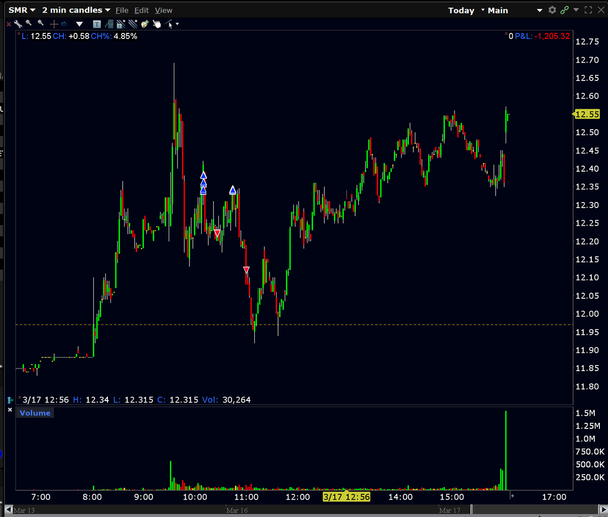Click the Vol: 30,264 readout
The width and height of the screenshot is (608, 517).
pyautogui.click(x=226, y=400)
